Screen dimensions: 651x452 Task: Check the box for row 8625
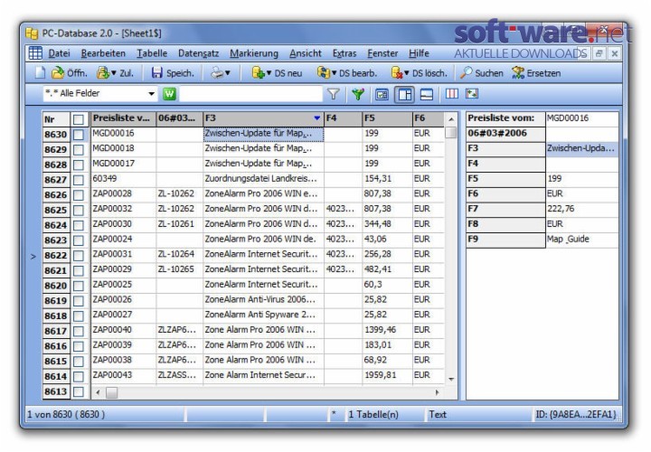pyautogui.click(x=78, y=210)
